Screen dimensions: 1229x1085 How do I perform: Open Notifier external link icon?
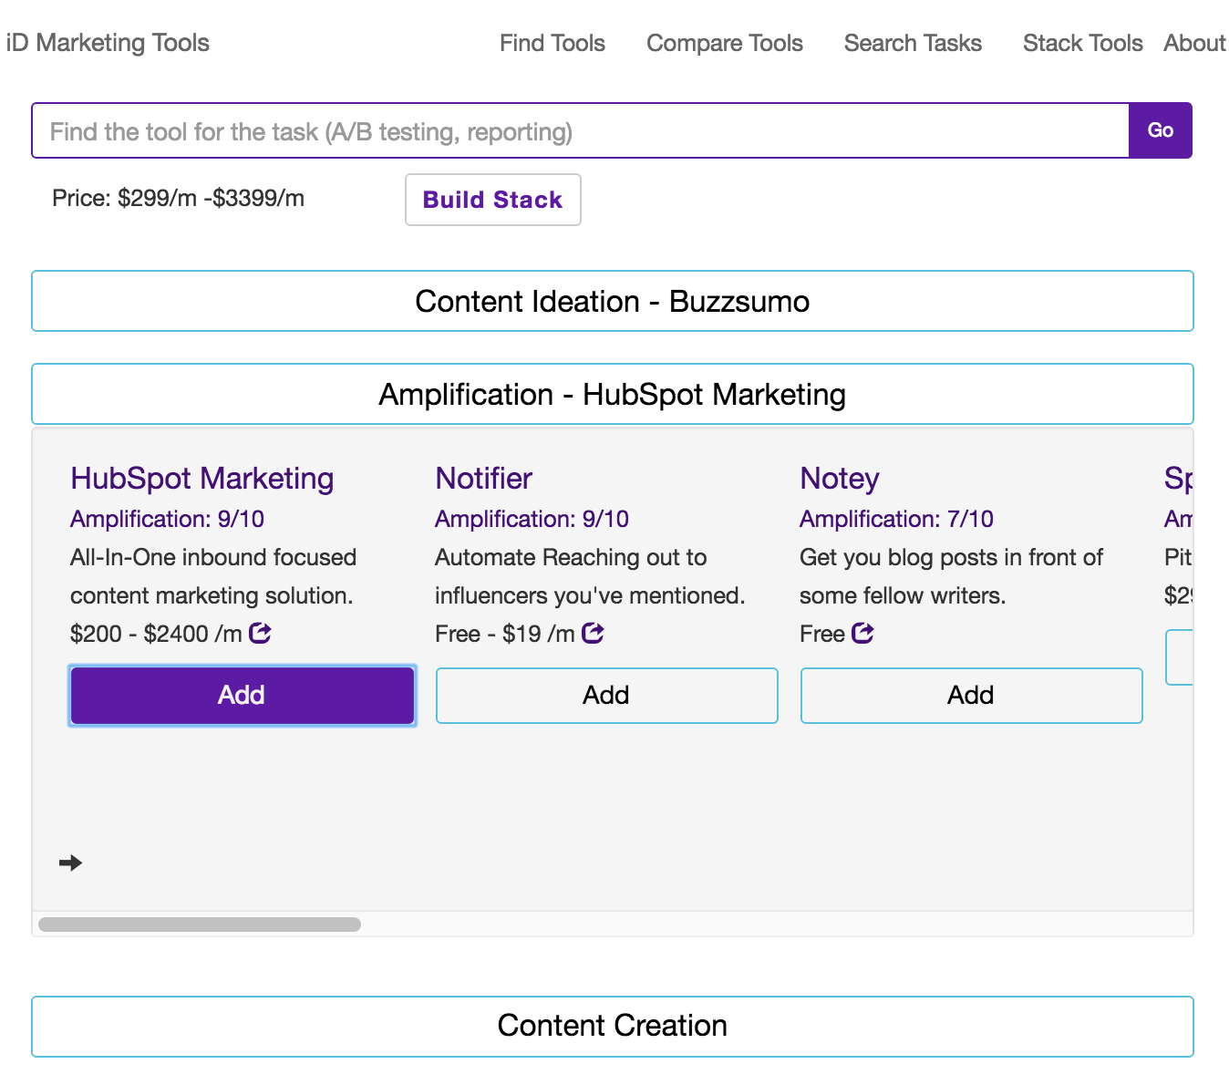(593, 633)
